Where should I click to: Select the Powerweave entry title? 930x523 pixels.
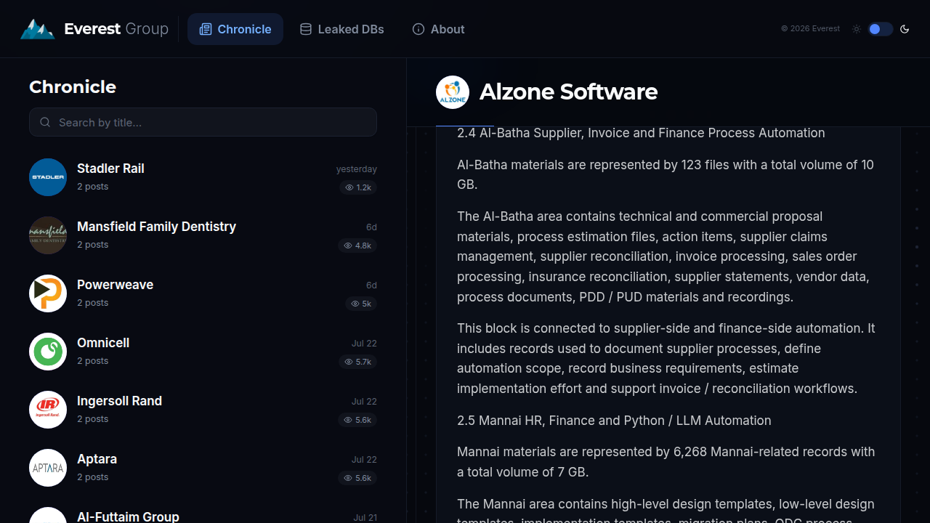115,285
